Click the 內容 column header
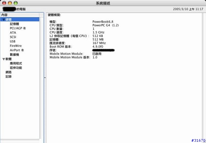This screenshot has width=206, height=143. click(x=20, y=15)
